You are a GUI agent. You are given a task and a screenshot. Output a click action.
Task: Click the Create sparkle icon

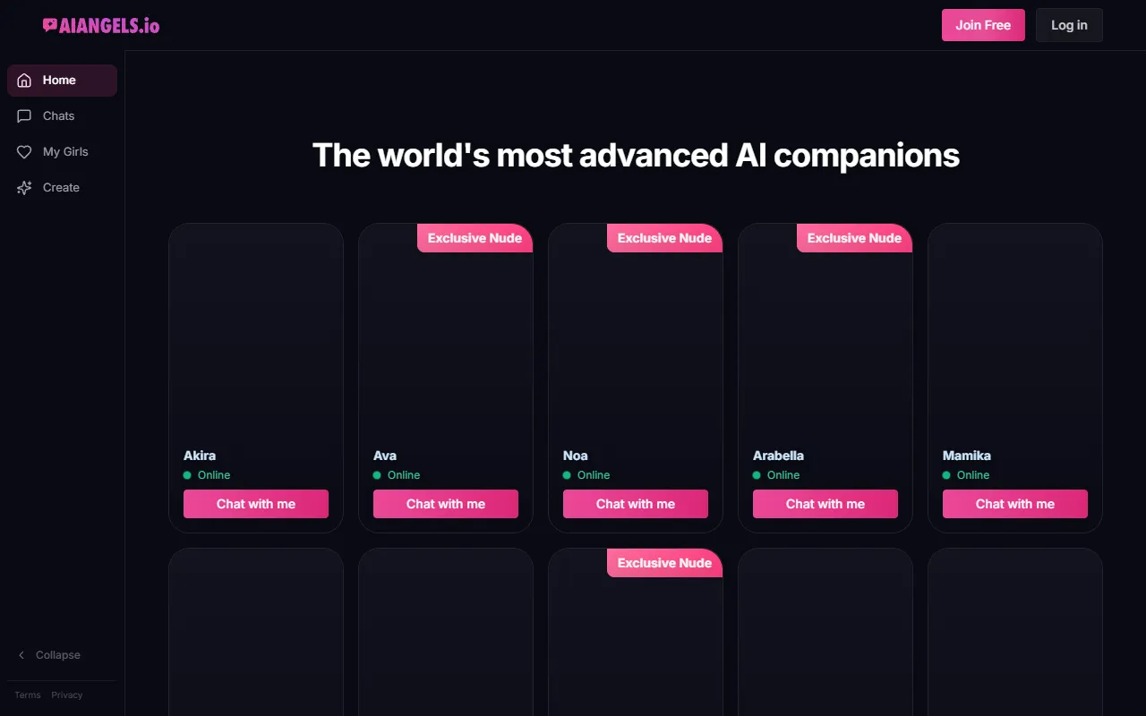pyautogui.click(x=24, y=188)
